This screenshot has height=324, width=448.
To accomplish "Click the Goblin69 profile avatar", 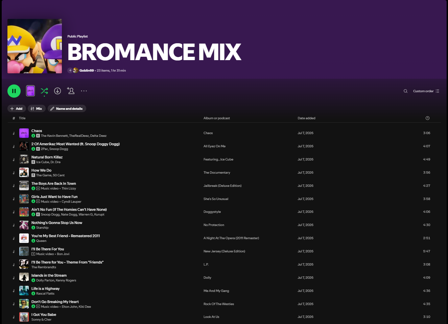I will point(76,70).
